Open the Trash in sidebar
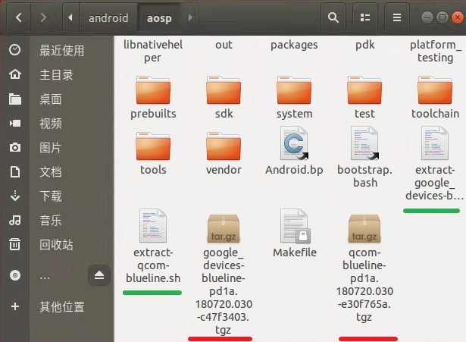466x342 pixels. 56,245
